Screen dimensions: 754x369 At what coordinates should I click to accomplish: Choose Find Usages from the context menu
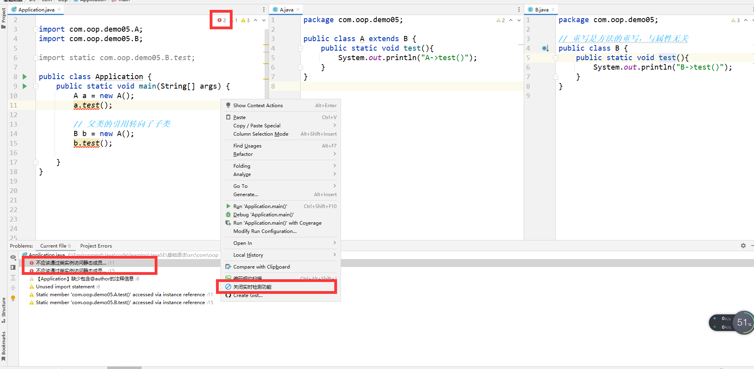tap(280, 146)
